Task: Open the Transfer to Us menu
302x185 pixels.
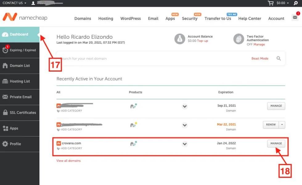Action: click(x=218, y=18)
